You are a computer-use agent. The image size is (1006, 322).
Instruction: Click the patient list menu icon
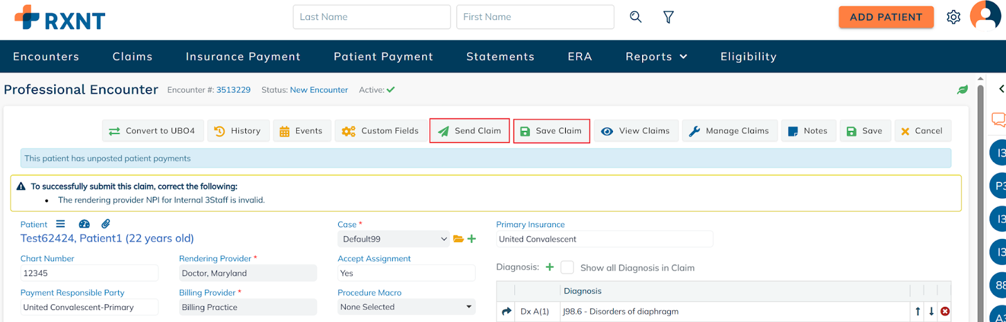60,224
